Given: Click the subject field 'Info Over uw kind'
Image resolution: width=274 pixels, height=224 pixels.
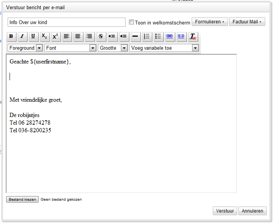Looking at the screenshot, I should point(66,22).
